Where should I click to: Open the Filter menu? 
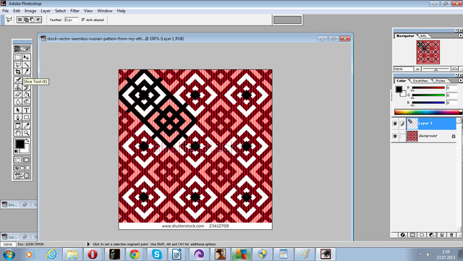coord(75,11)
